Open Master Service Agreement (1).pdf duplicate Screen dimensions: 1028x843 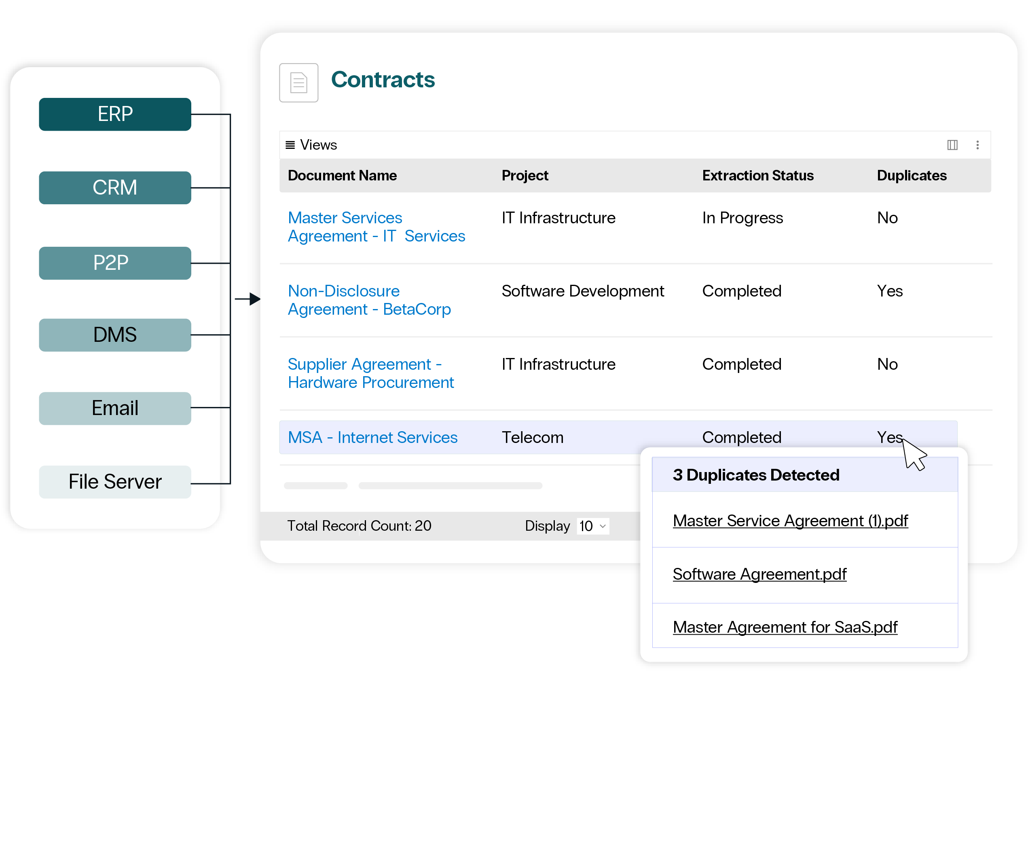coord(790,521)
